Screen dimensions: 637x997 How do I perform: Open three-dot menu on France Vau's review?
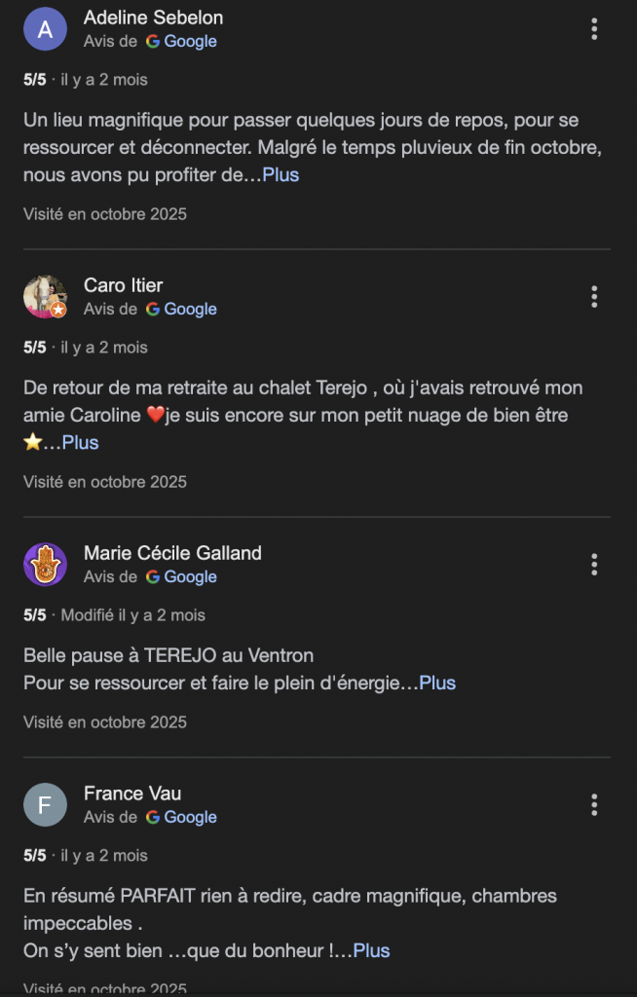click(594, 805)
